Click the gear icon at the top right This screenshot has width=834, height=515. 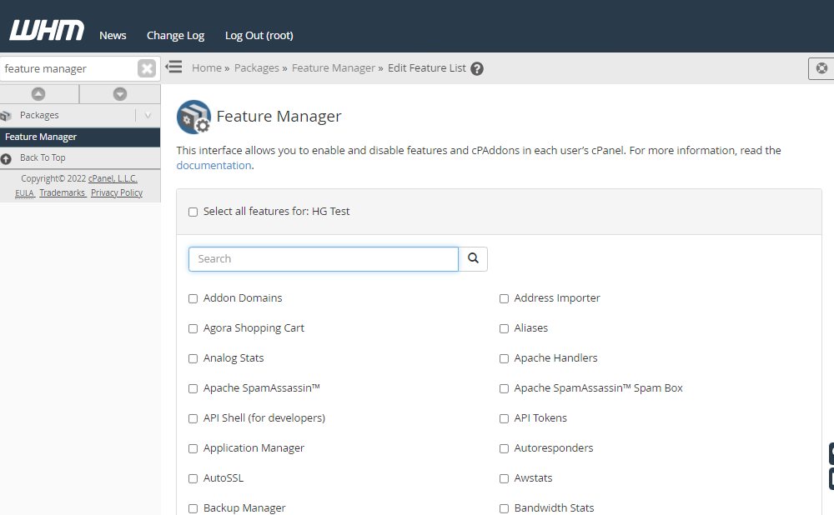click(821, 68)
